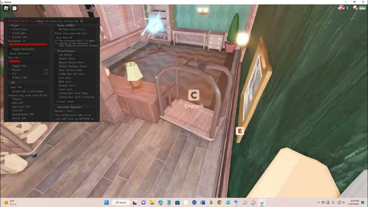Click the active Roblox window taskbar icon
Image resolution: width=368 pixels, height=207 pixels.
coord(262,202)
